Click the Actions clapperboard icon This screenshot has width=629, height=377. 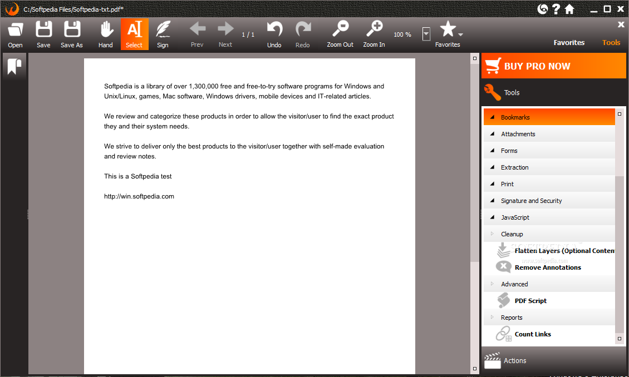(492, 360)
